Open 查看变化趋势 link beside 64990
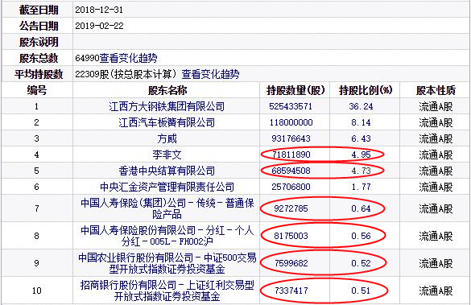This screenshot has height=305, width=471. click(x=128, y=58)
